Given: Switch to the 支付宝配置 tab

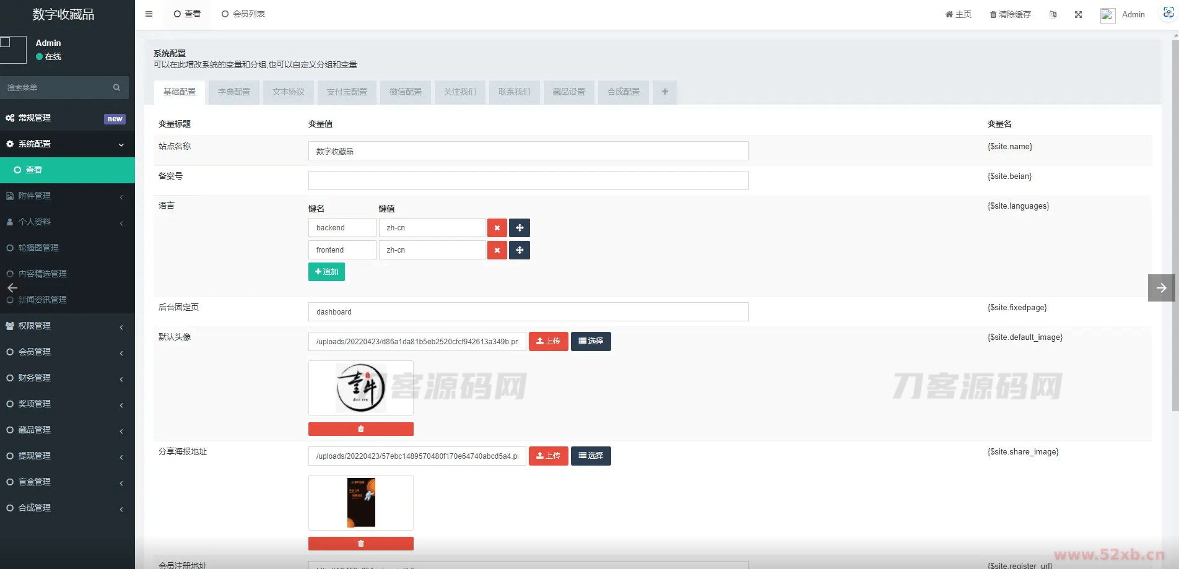Looking at the screenshot, I should 347,92.
